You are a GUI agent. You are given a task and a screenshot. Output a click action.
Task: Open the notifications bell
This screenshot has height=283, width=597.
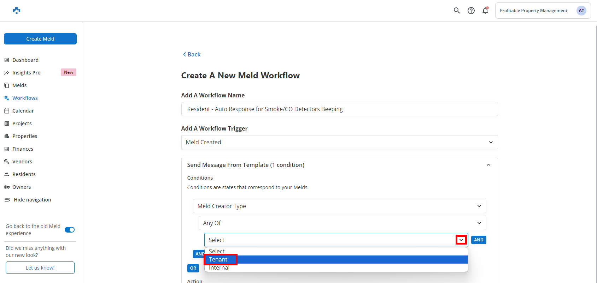[485, 11]
